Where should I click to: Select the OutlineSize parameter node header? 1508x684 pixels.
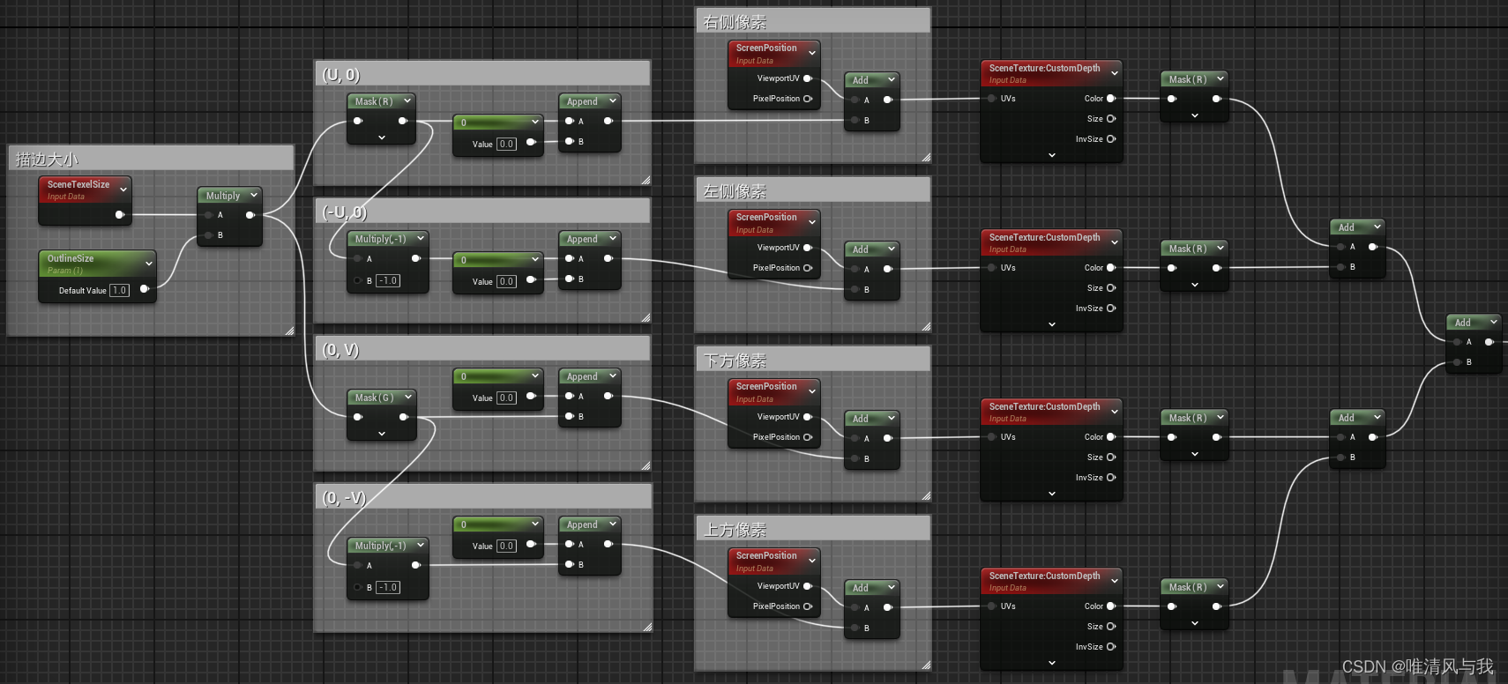pos(97,264)
